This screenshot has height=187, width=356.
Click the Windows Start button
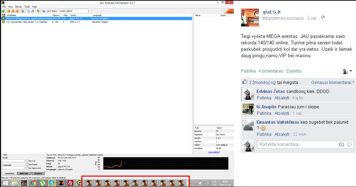click(5, 183)
